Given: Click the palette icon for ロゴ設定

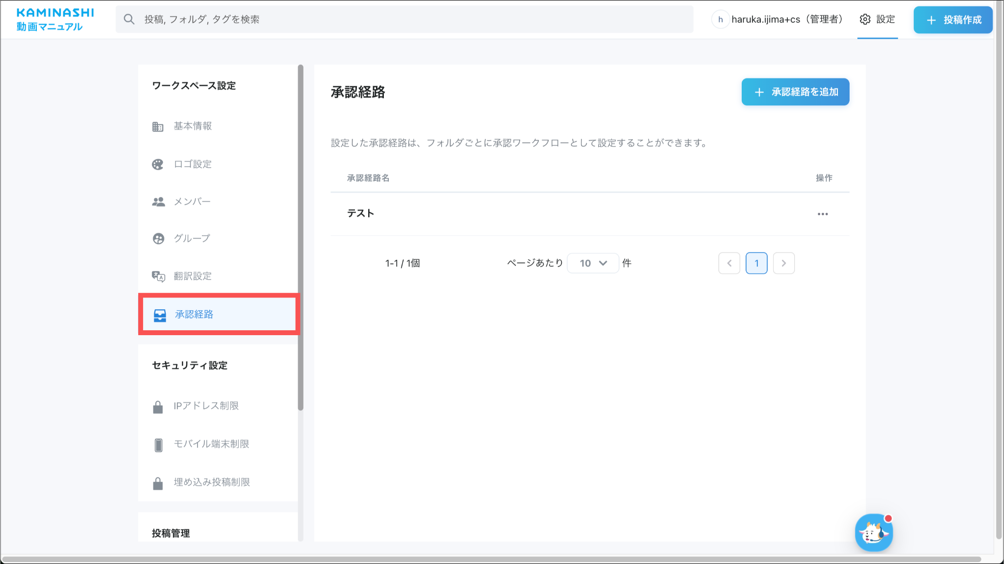Looking at the screenshot, I should [157, 165].
